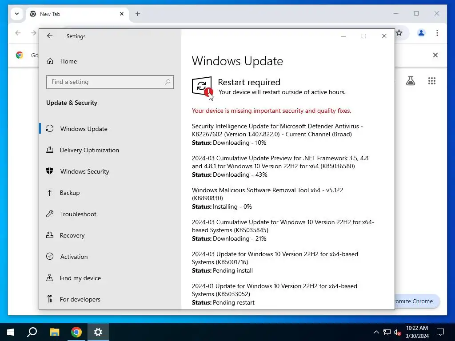Open the Activation section
455x341 pixels.
[74, 257]
